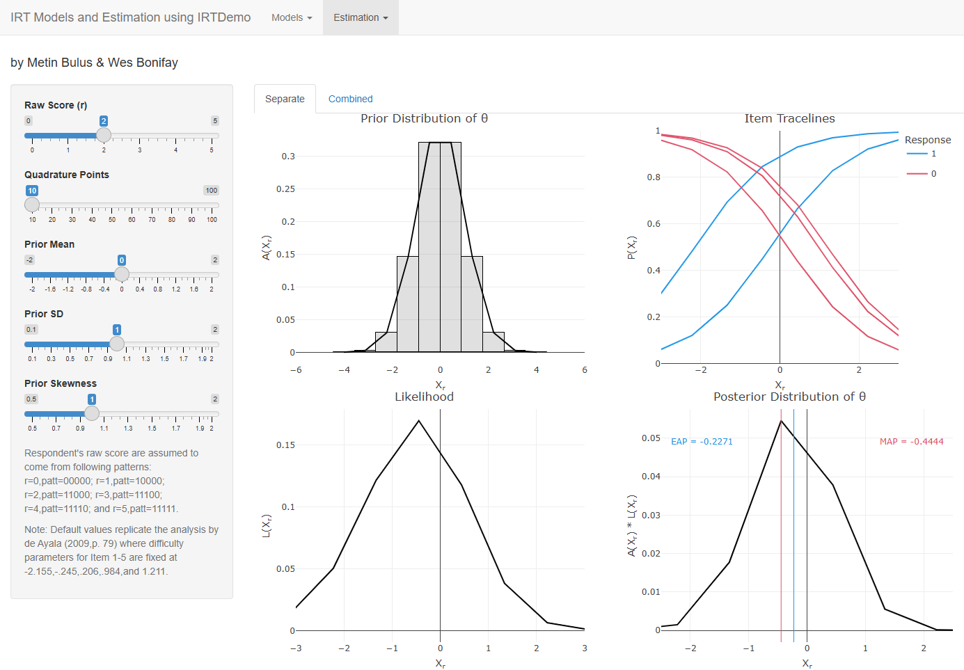Click the Response legend title
964x670 pixels.
click(928, 140)
